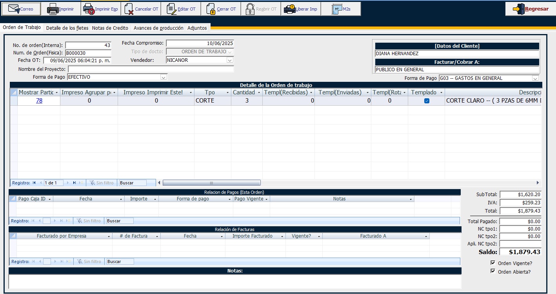Open the EFECTIVO Forma de Pago dropdown
The width and height of the screenshot is (556, 294).
click(164, 77)
